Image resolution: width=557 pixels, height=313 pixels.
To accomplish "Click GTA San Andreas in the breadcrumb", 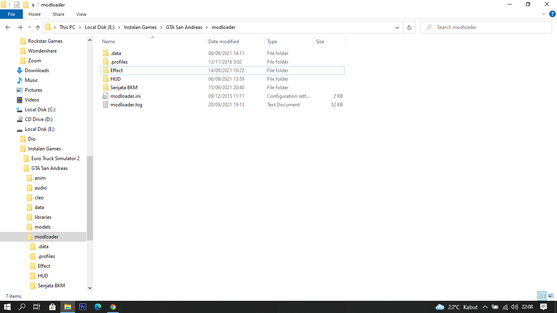I will pos(184,27).
